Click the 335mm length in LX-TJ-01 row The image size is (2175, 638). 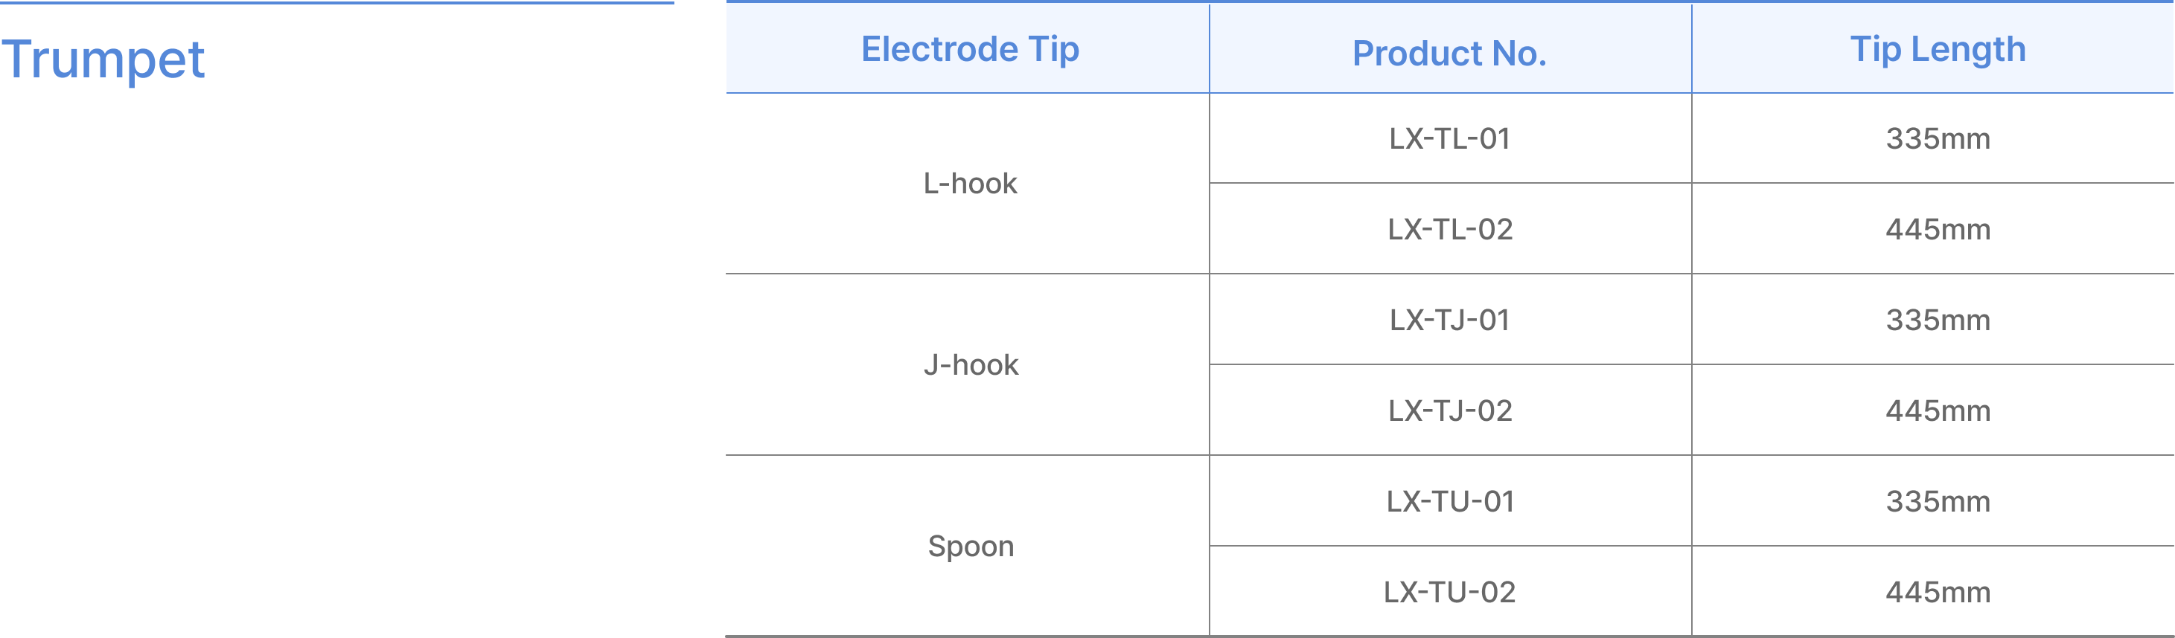1938,320
